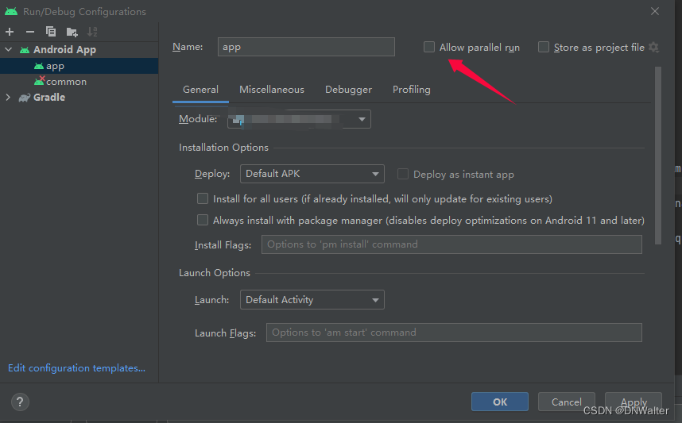Expand the Gradle tree node
The width and height of the screenshot is (682, 423).
(x=8, y=98)
